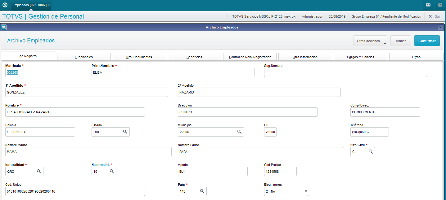Switch to the Cargos Y Salarios tab
The image size is (446, 200).
point(360,57)
